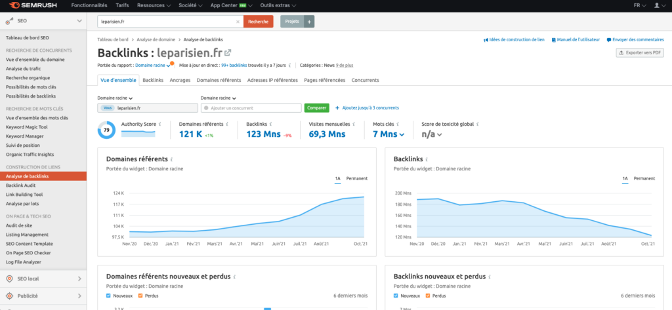Switch to the Backlinks tab
The height and width of the screenshot is (310, 672).
[x=153, y=80]
